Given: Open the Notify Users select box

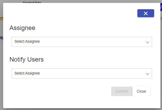Looking at the screenshot, I should 82,73.
